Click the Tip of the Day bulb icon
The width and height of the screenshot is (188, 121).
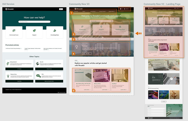point(78,39)
